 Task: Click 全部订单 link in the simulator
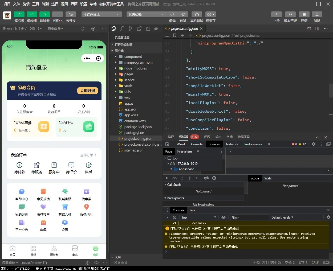88,155
